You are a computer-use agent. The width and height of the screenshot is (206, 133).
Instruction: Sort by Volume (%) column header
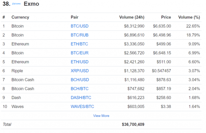click(189, 17)
